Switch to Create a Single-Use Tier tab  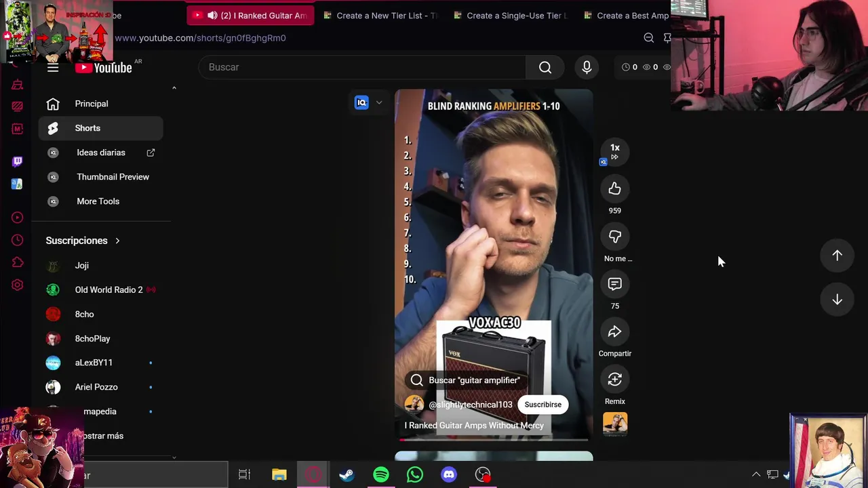click(x=510, y=16)
